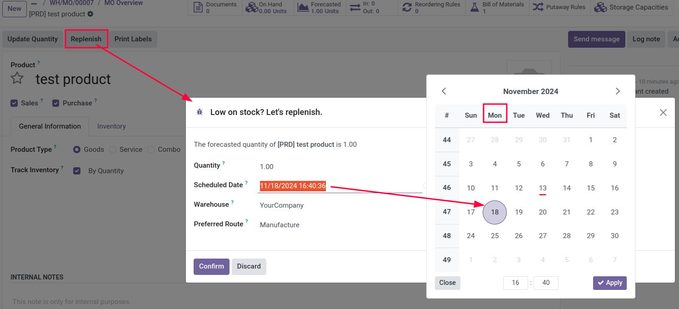Image resolution: width=679 pixels, height=309 pixels.
Task: Toggle the Purchase checkbox
Action: click(56, 103)
